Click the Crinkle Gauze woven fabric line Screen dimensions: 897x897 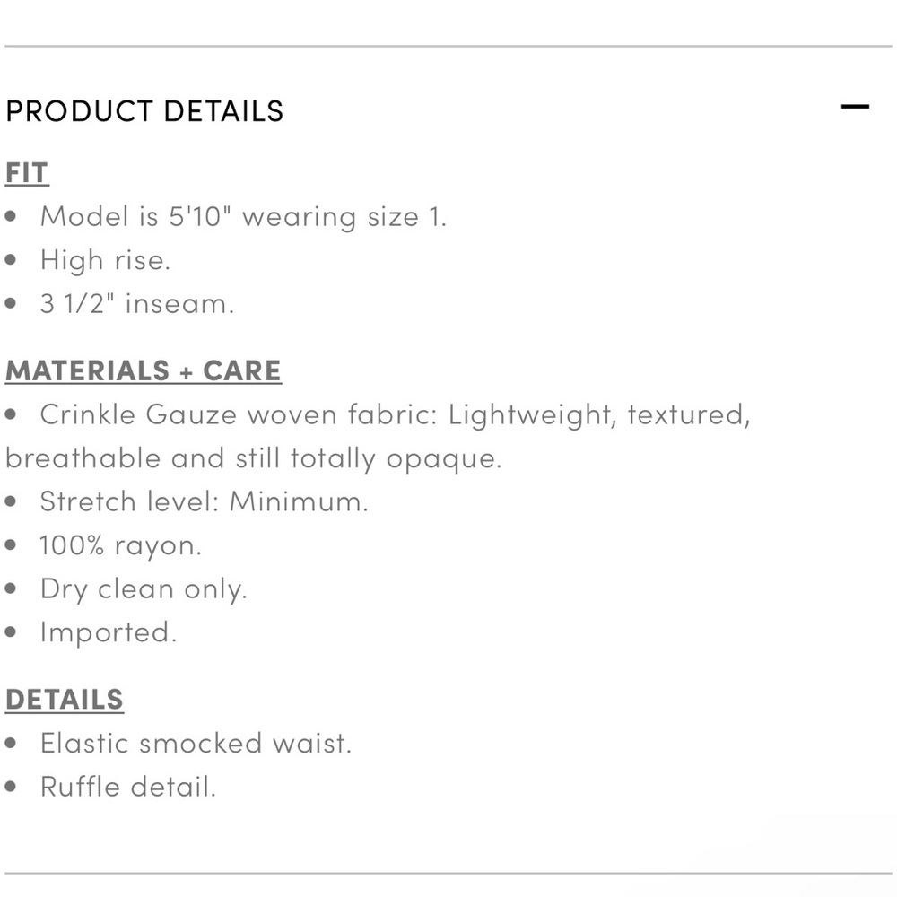tap(395, 414)
